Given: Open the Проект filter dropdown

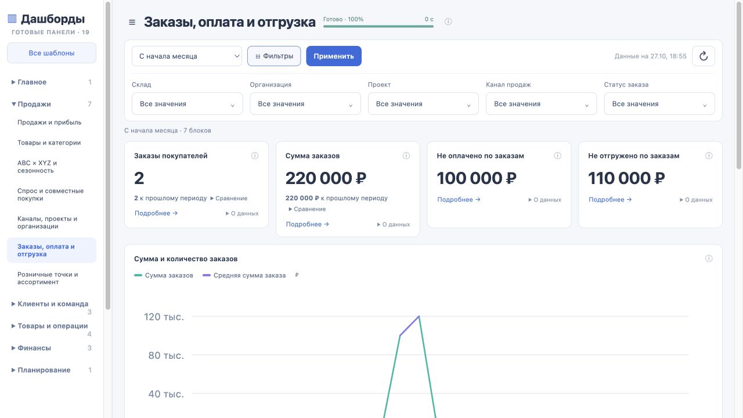Looking at the screenshot, I should pos(423,104).
